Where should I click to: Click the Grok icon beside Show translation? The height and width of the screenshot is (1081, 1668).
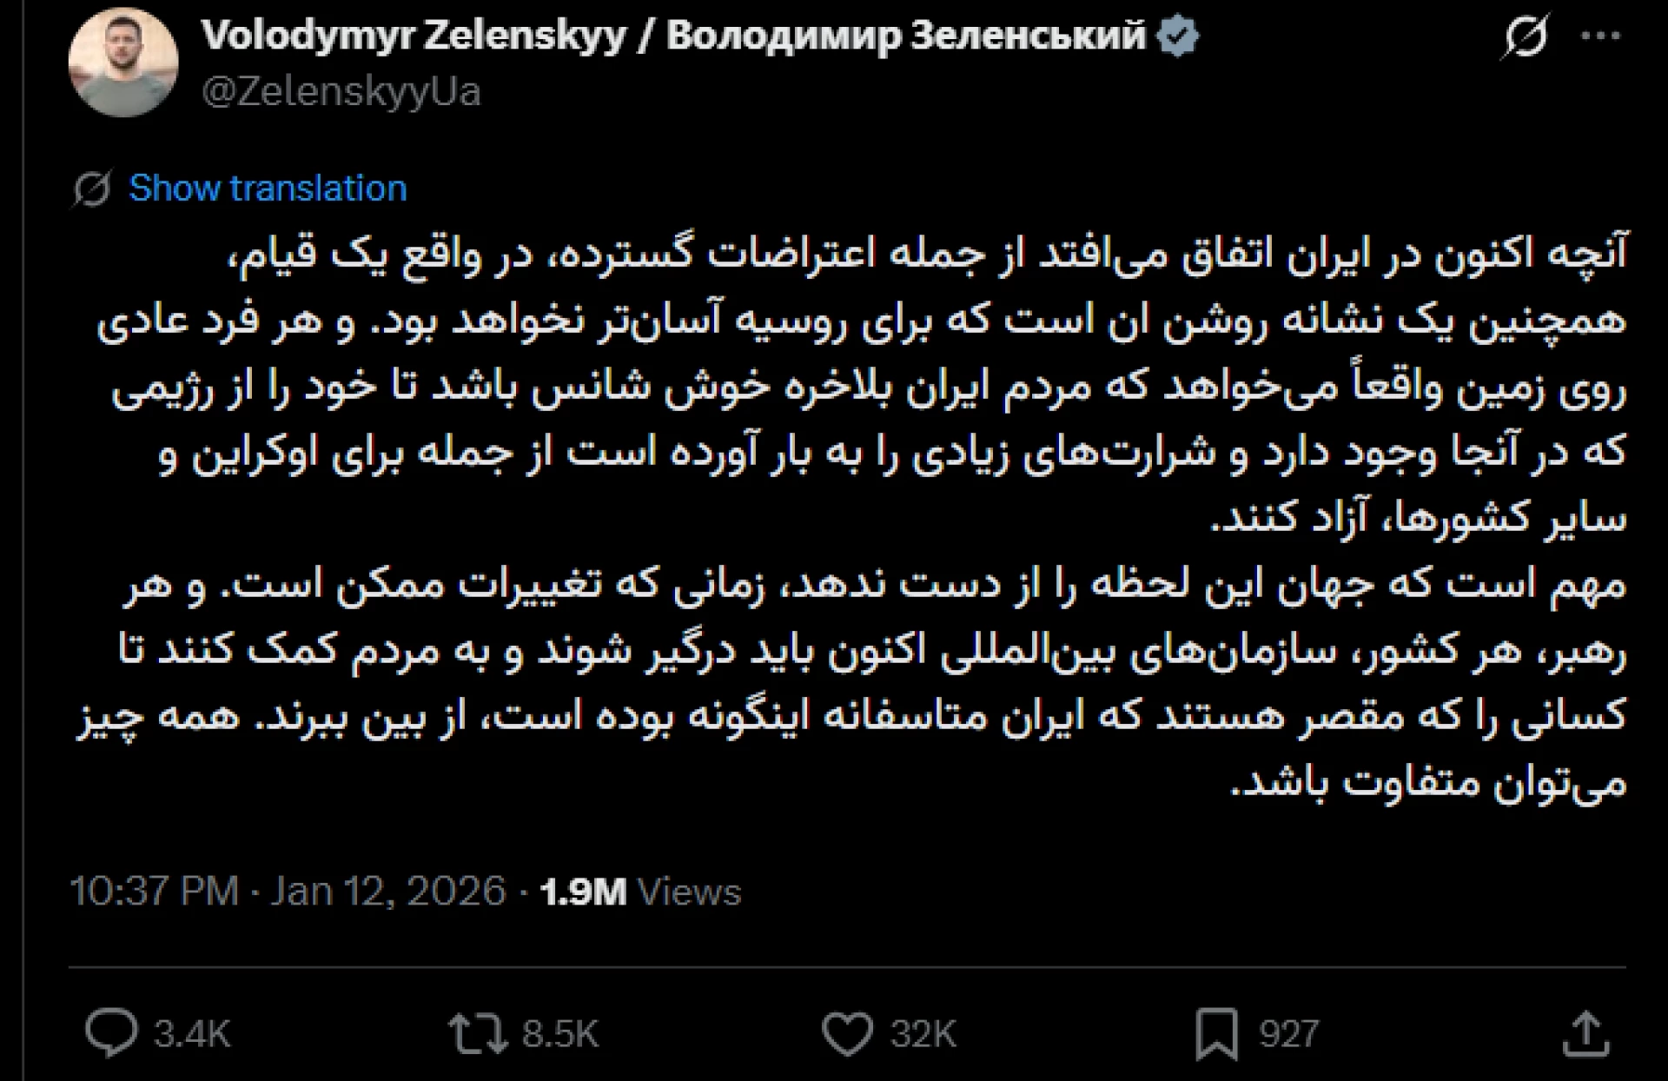click(92, 189)
